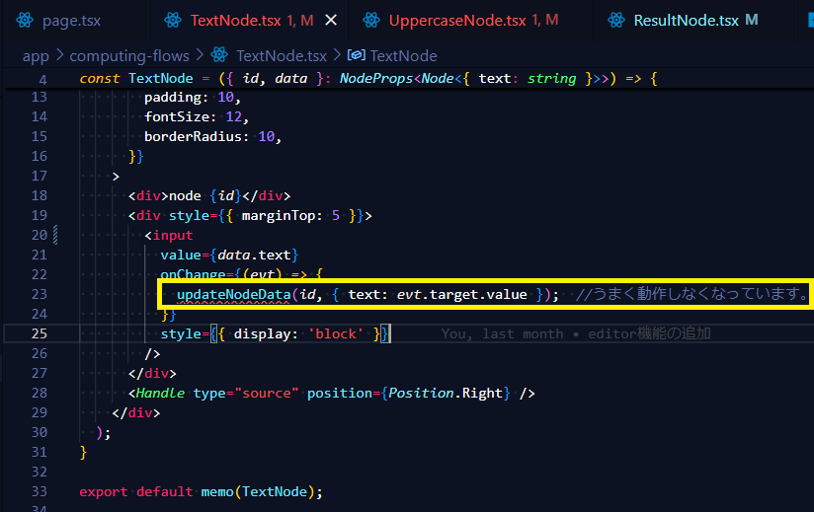Viewport: 814px width, 512px height.
Task: Click 'computing-flows' breadcrumb segment
Action: click(x=129, y=55)
